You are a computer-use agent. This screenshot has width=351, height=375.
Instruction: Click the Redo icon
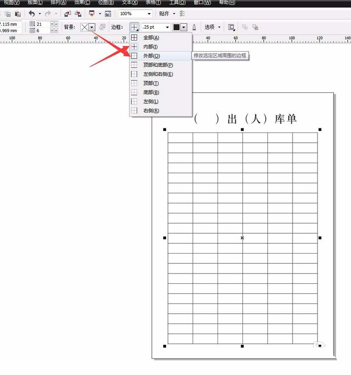click(48, 13)
